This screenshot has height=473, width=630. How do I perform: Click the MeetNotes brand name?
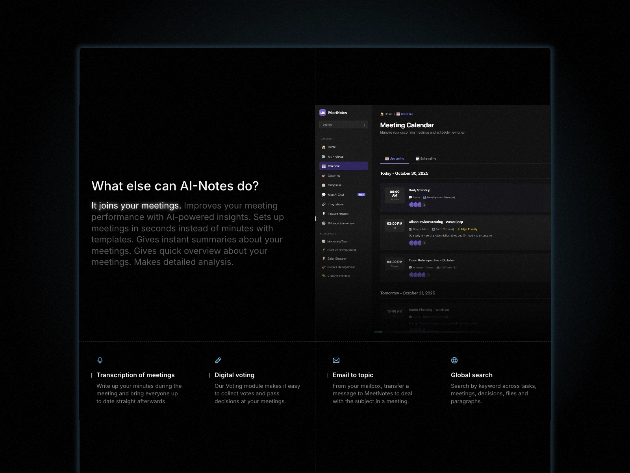pyautogui.click(x=337, y=113)
